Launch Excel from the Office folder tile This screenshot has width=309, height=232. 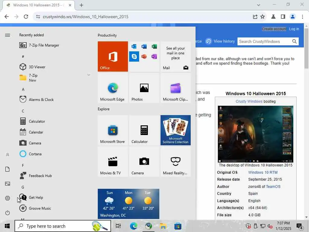154,46
